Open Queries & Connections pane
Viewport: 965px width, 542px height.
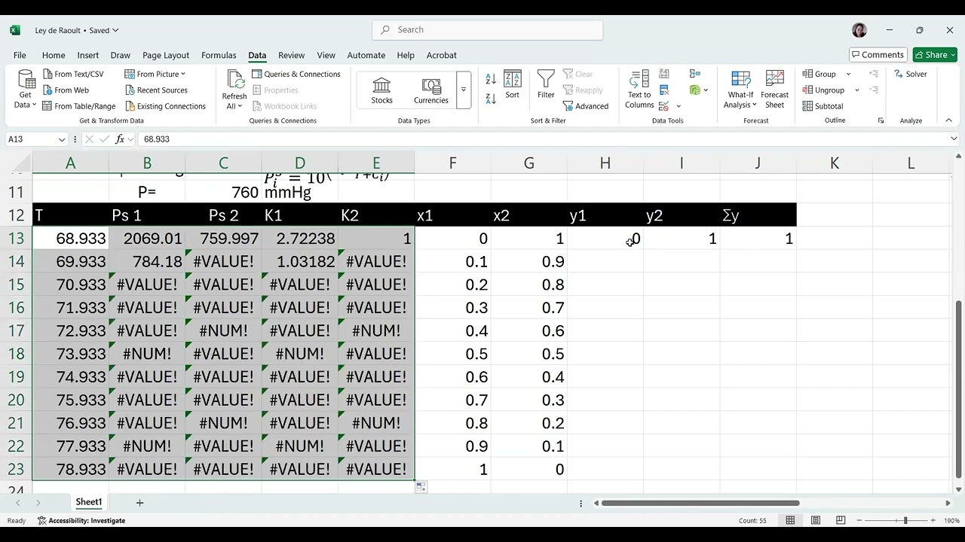(x=296, y=74)
